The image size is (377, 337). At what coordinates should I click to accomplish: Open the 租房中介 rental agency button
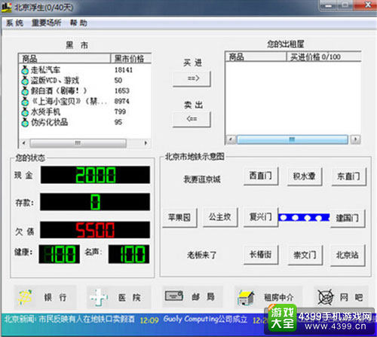click(268, 298)
